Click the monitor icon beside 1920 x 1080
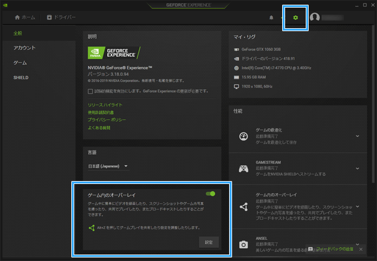Image resolution: width=377 pixels, height=261 pixels. [x=236, y=86]
